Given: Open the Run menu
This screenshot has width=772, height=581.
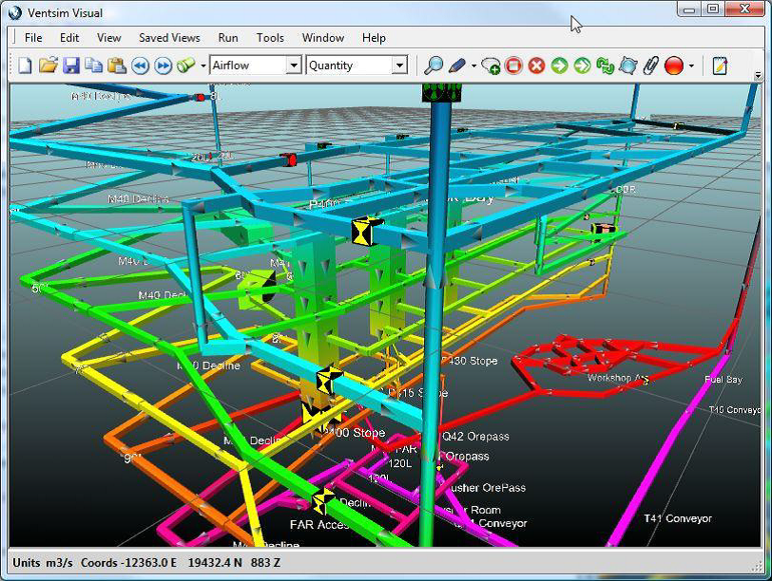Looking at the screenshot, I should (x=228, y=38).
